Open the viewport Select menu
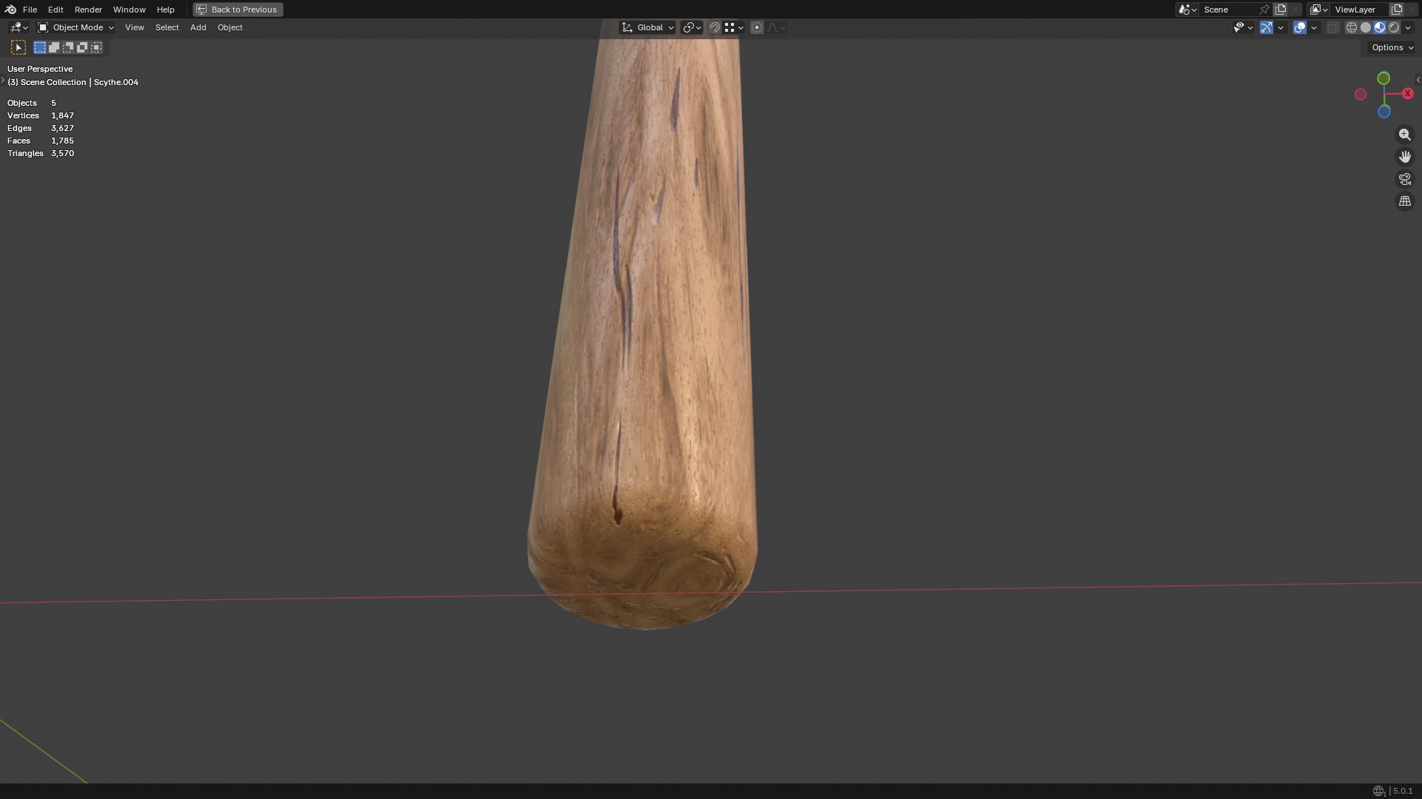 click(x=167, y=27)
